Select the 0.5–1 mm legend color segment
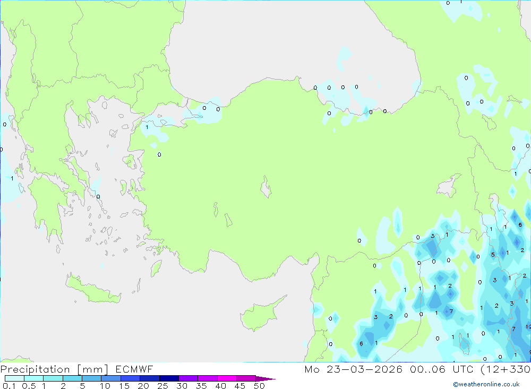The height and width of the screenshot is (389, 531). tap(33, 378)
